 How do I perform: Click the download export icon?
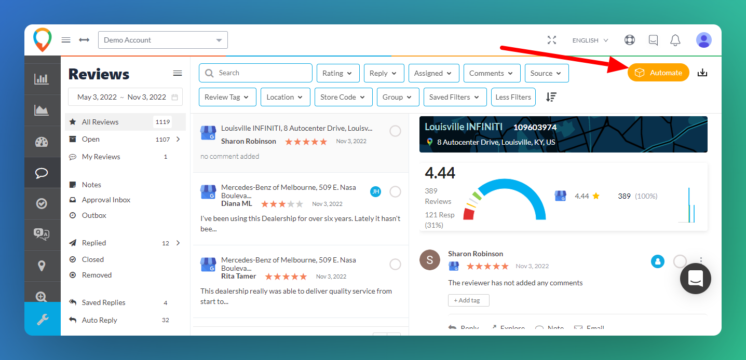702,73
